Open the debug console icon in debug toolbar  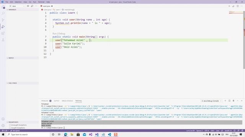pos(32,6)
